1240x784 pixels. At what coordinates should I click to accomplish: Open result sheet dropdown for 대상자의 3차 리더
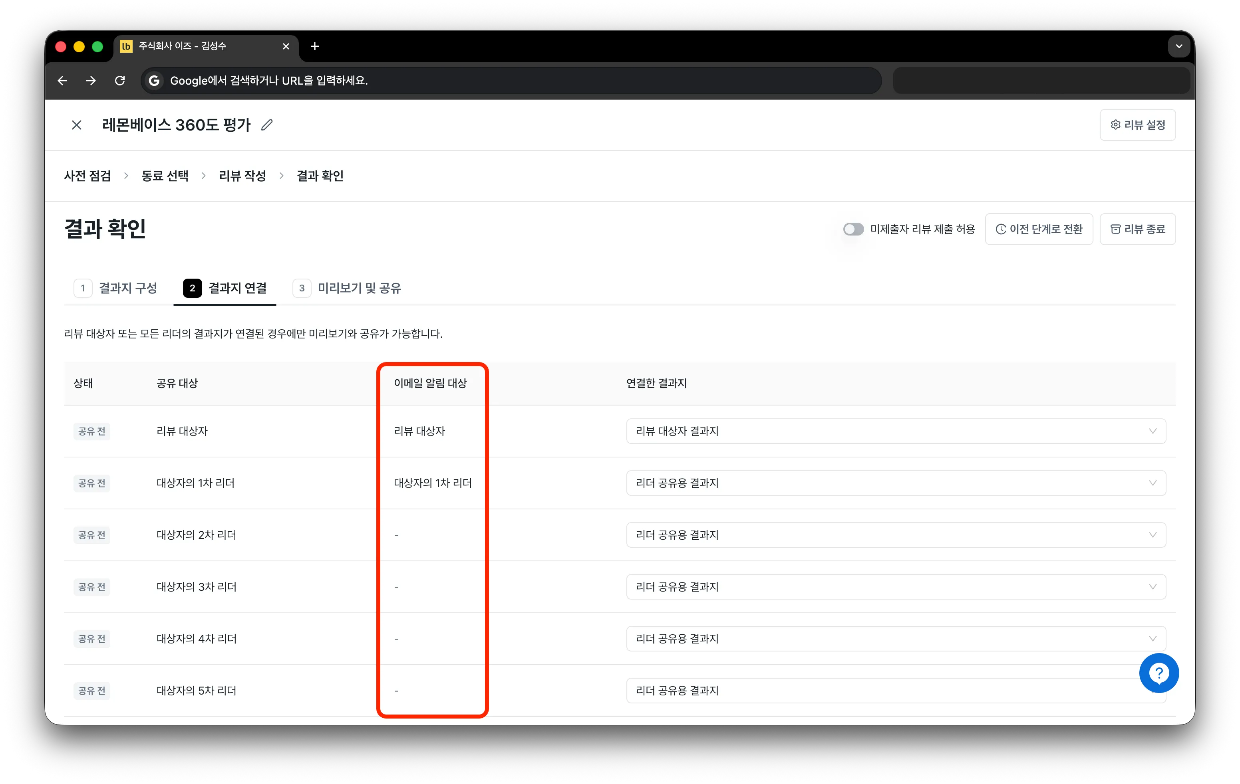(x=896, y=587)
